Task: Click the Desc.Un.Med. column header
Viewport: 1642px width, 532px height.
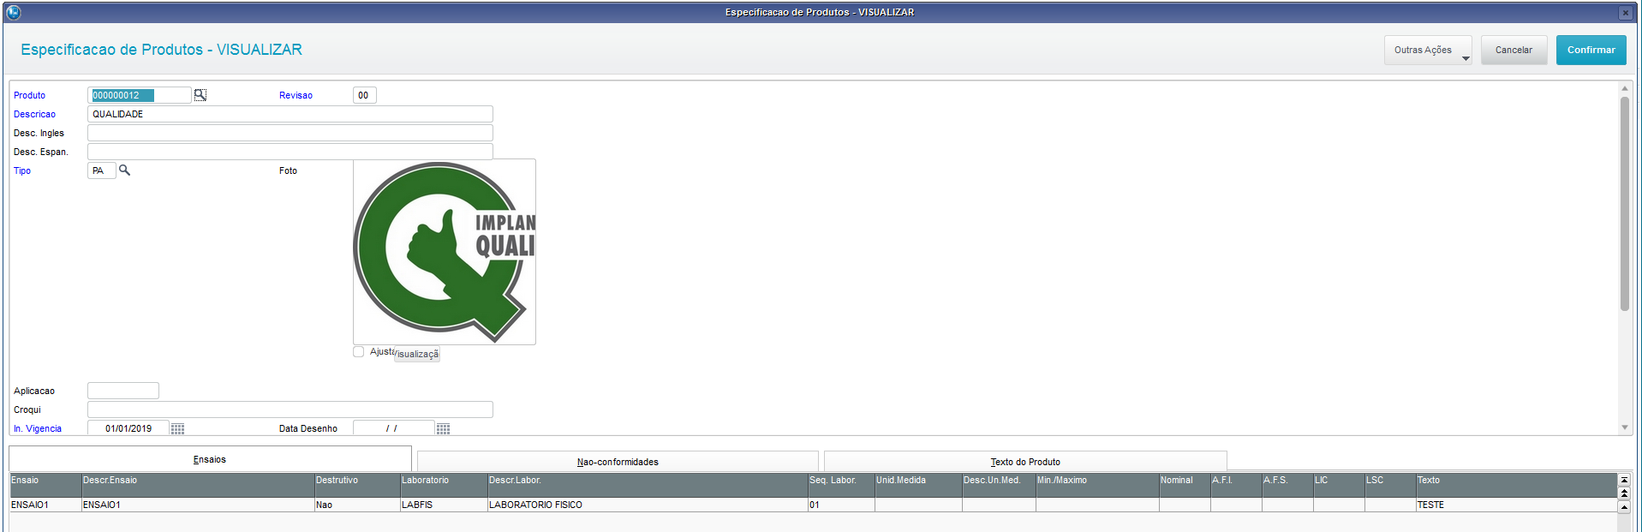Action: pos(999,485)
